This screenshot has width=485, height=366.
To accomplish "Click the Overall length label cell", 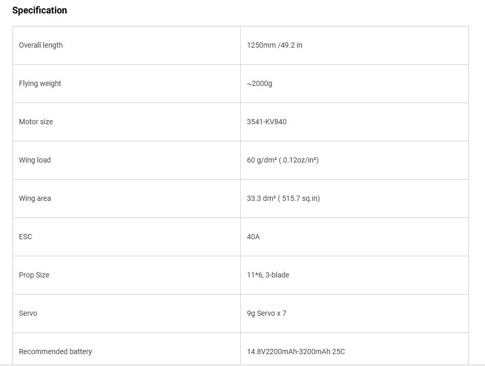I will click(41, 45).
